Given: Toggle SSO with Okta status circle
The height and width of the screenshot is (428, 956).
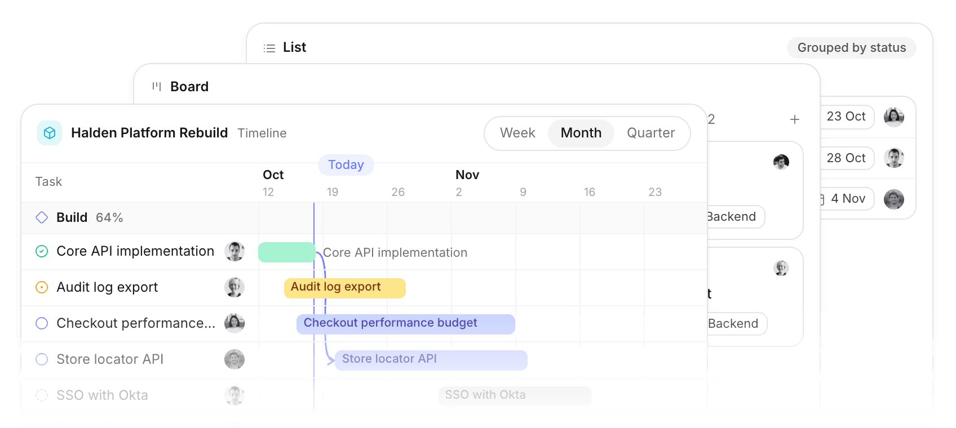Looking at the screenshot, I should [42, 395].
